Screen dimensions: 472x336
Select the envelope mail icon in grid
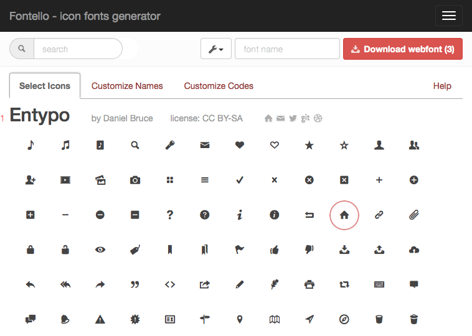(205, 146)
